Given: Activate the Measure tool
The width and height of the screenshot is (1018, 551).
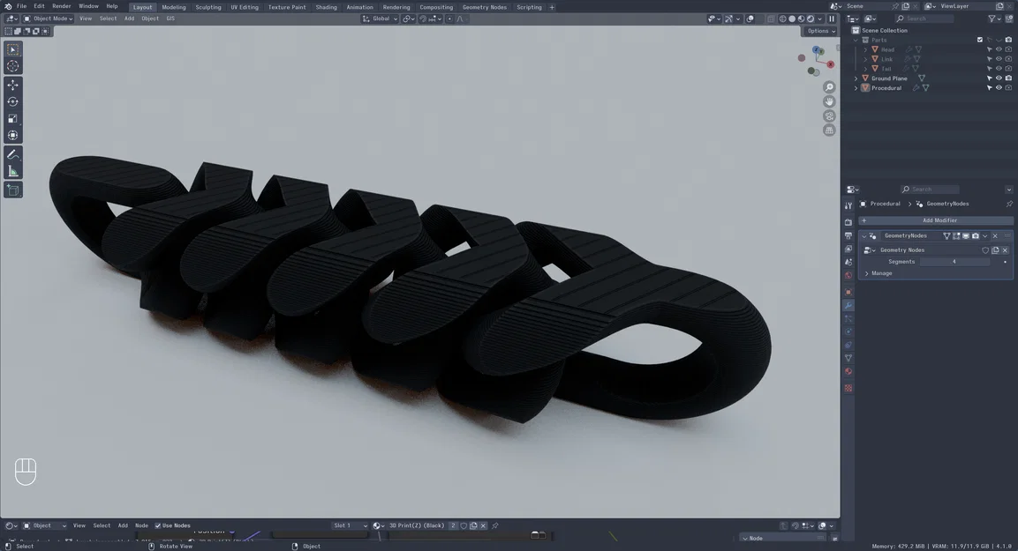Looking at the screenshot, I should pos(13,171).
